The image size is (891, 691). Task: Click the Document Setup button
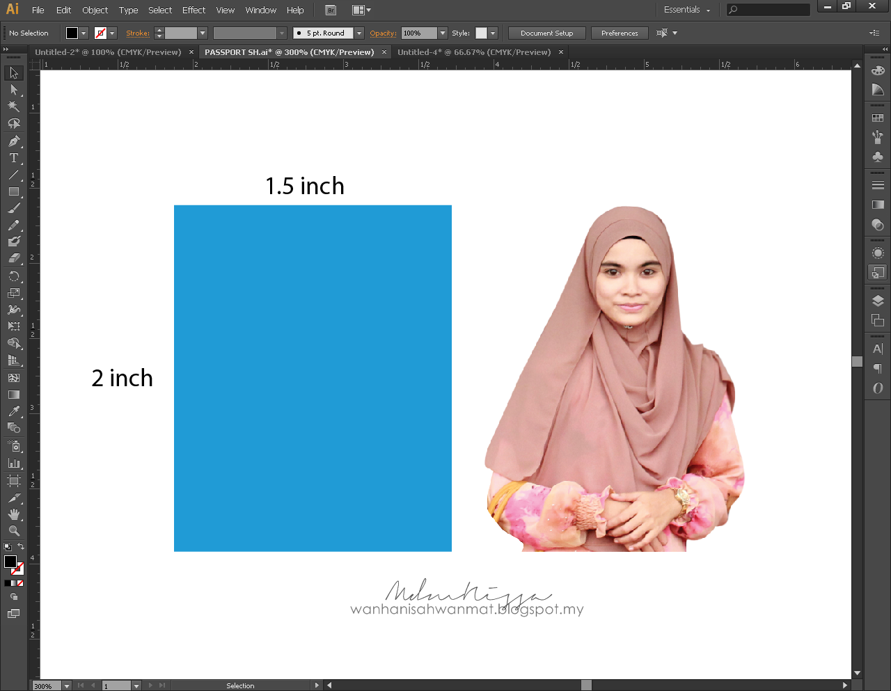click(x=547, y=33)
